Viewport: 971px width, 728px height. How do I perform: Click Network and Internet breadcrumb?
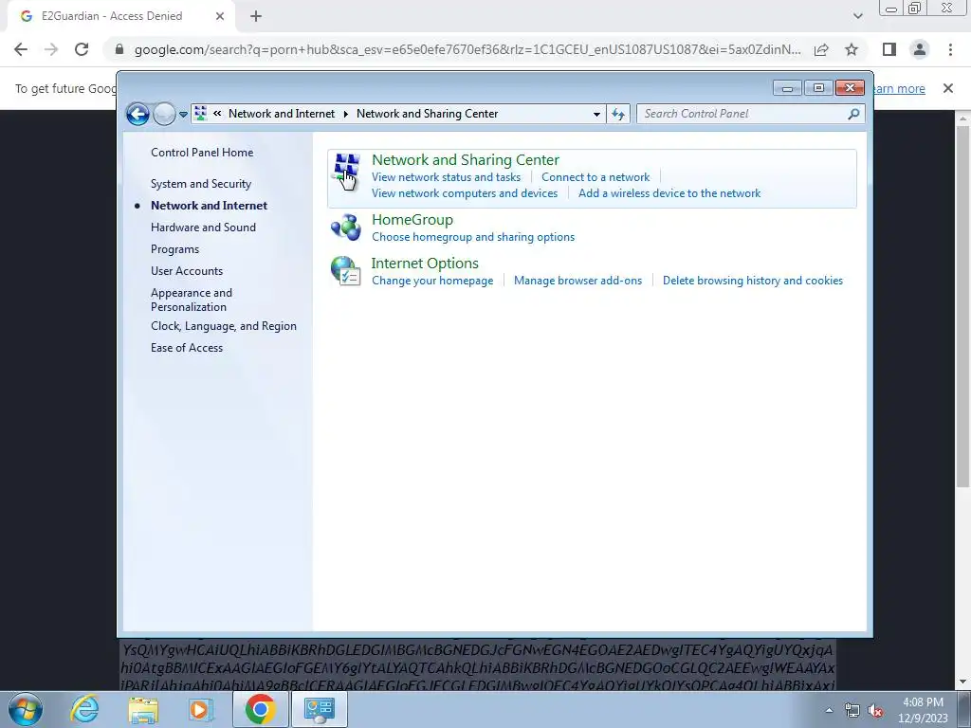[281, 114]
